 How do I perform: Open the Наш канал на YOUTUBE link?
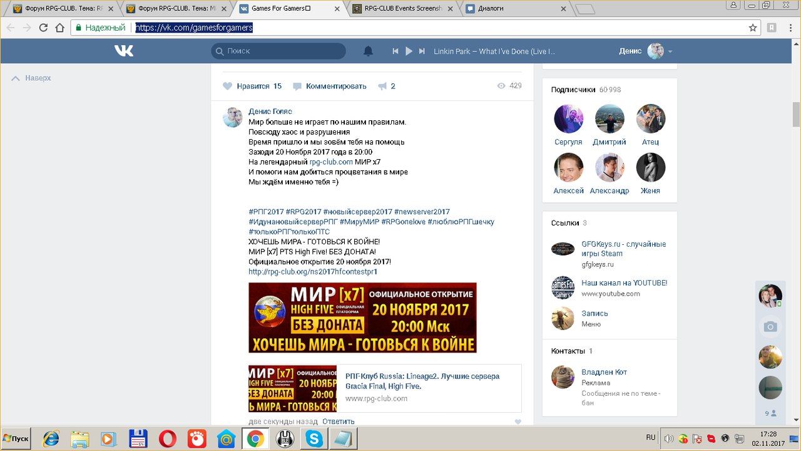(624, 283)
